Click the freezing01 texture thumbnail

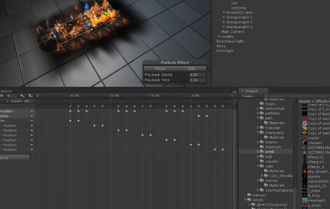(x=305, y=200)
